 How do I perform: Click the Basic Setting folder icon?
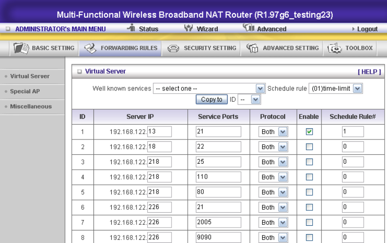click(x=21, y=48)
